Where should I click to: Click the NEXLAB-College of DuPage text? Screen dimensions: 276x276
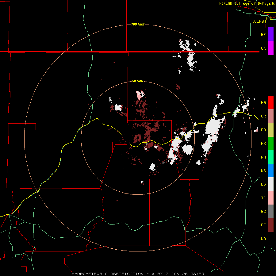pos(245,3)
